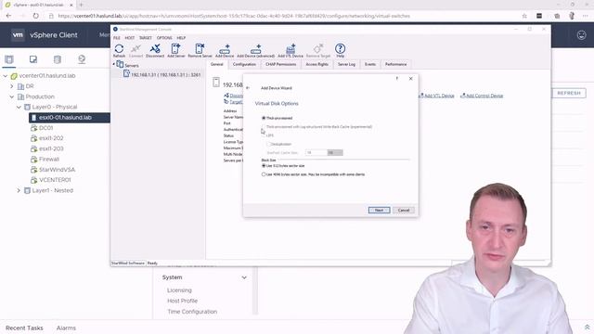
Task: Bookmark this page with the star icon
Action: click(x=524, y=16)
